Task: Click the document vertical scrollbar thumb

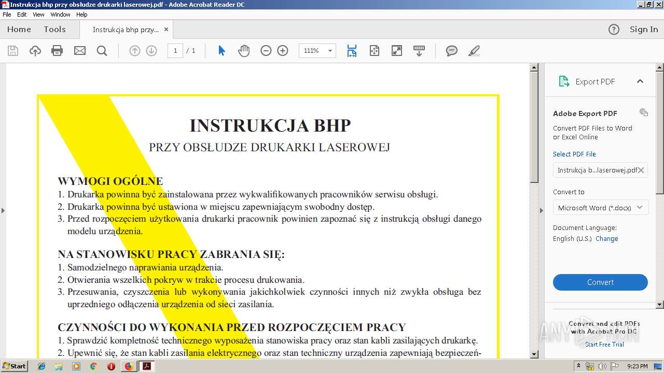Action: 534,127
